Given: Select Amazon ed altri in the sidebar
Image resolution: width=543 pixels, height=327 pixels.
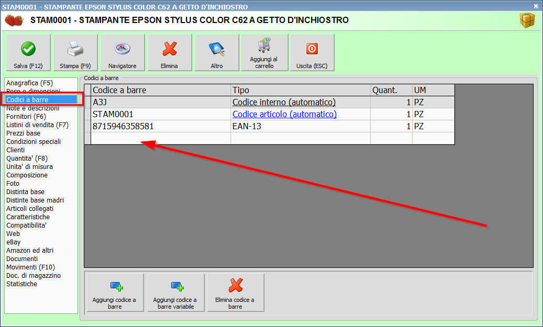Looking at the screenshot, I should tap(30, 251).
